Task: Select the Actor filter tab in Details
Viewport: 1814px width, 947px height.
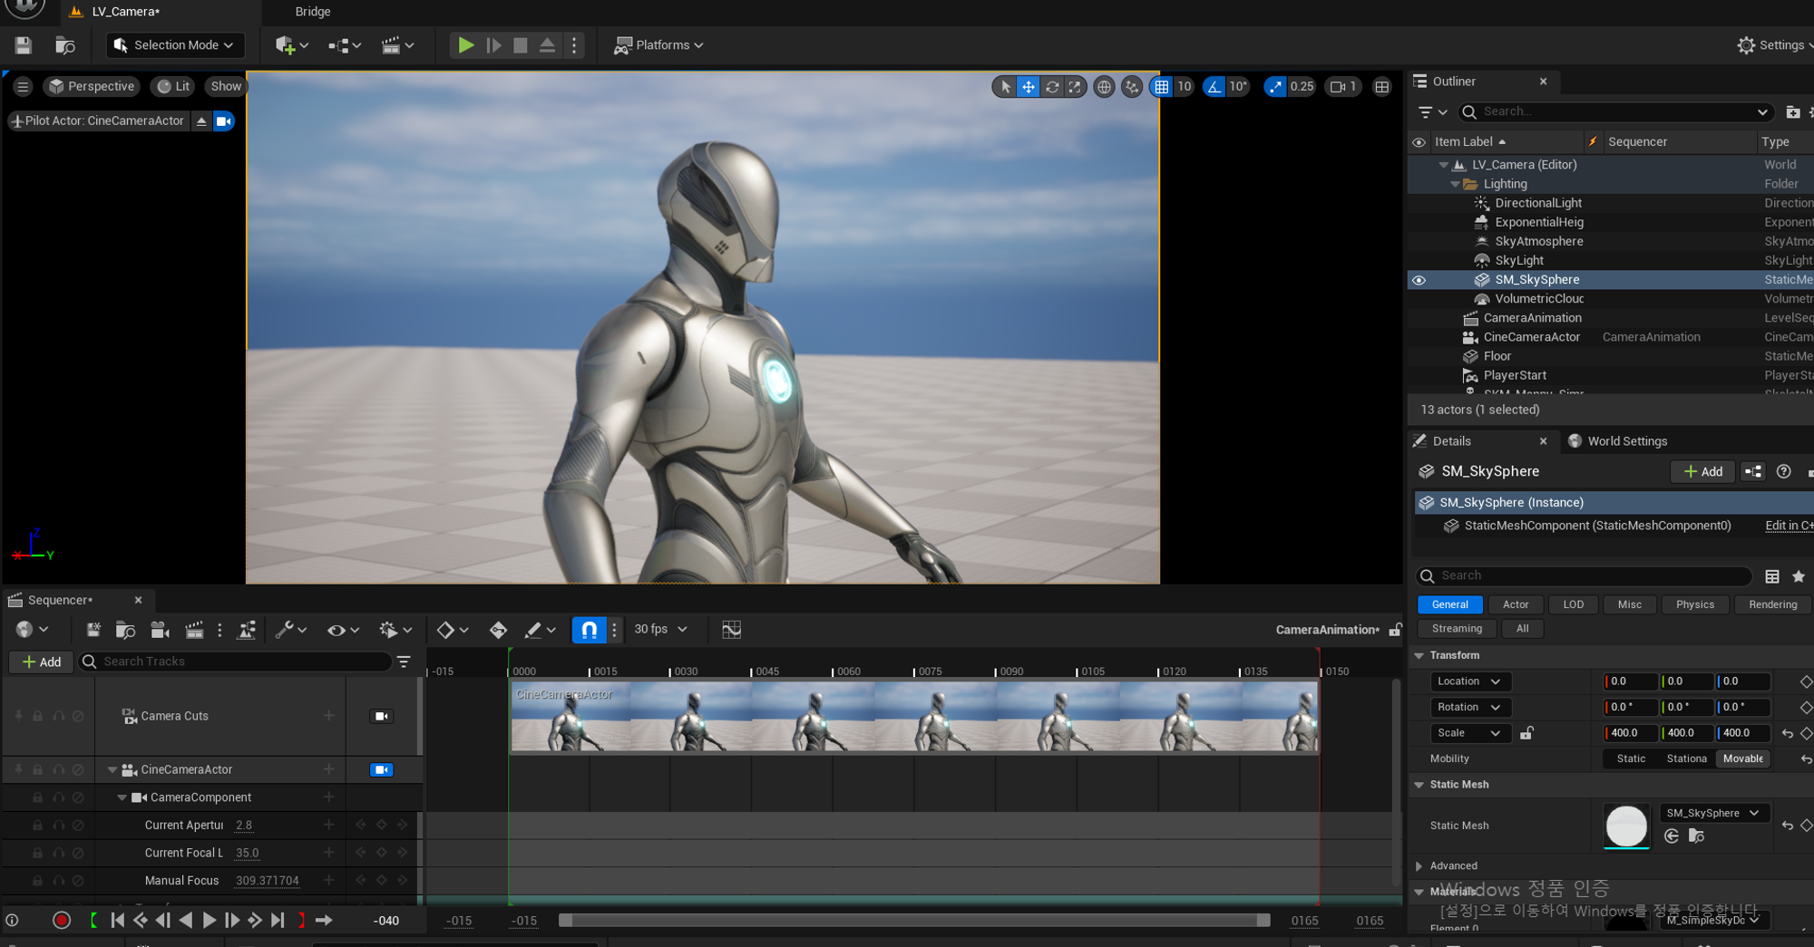Action: click(x=1516, y=604)
